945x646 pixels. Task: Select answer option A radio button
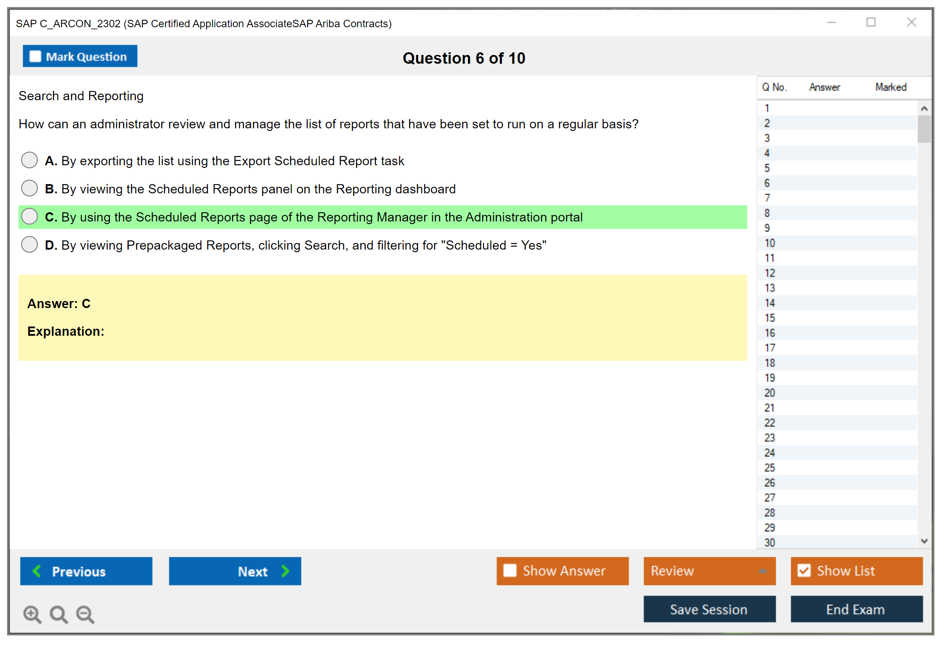[x=29, y=160]
